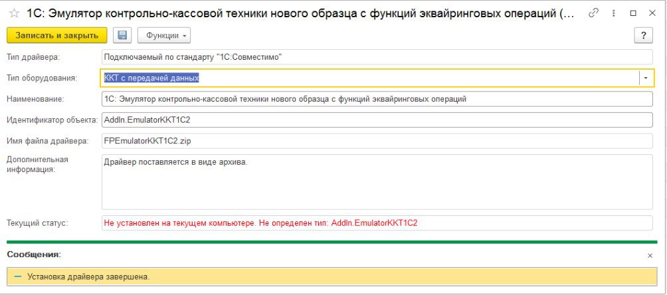Click the window title text

(x=300, y=13)
